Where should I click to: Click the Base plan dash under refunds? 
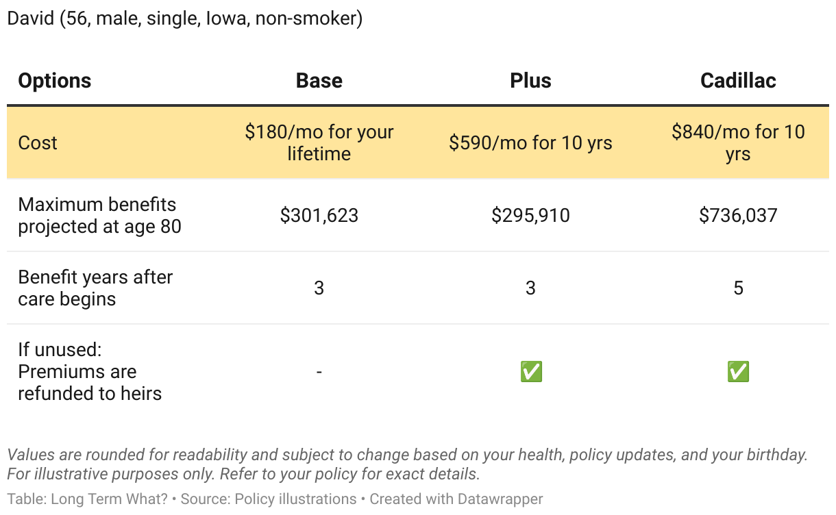319,372
